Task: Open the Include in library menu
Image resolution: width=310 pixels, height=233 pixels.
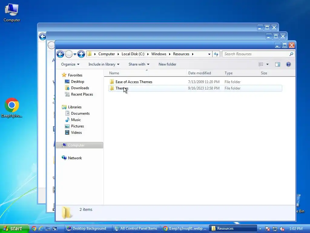Action: 104,64
